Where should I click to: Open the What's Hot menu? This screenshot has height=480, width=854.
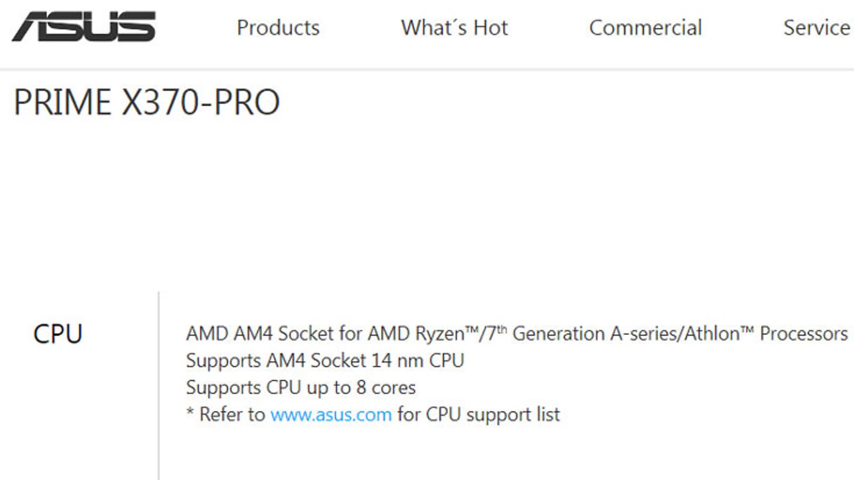tap(454, 28)
